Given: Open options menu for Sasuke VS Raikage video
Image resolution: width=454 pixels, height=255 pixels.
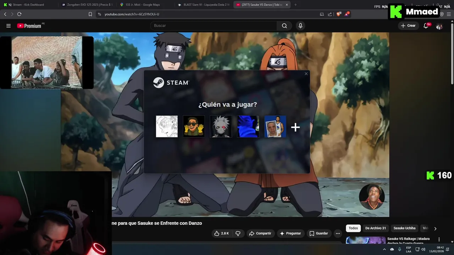Looking at the screenshot, I should (439, 239).
